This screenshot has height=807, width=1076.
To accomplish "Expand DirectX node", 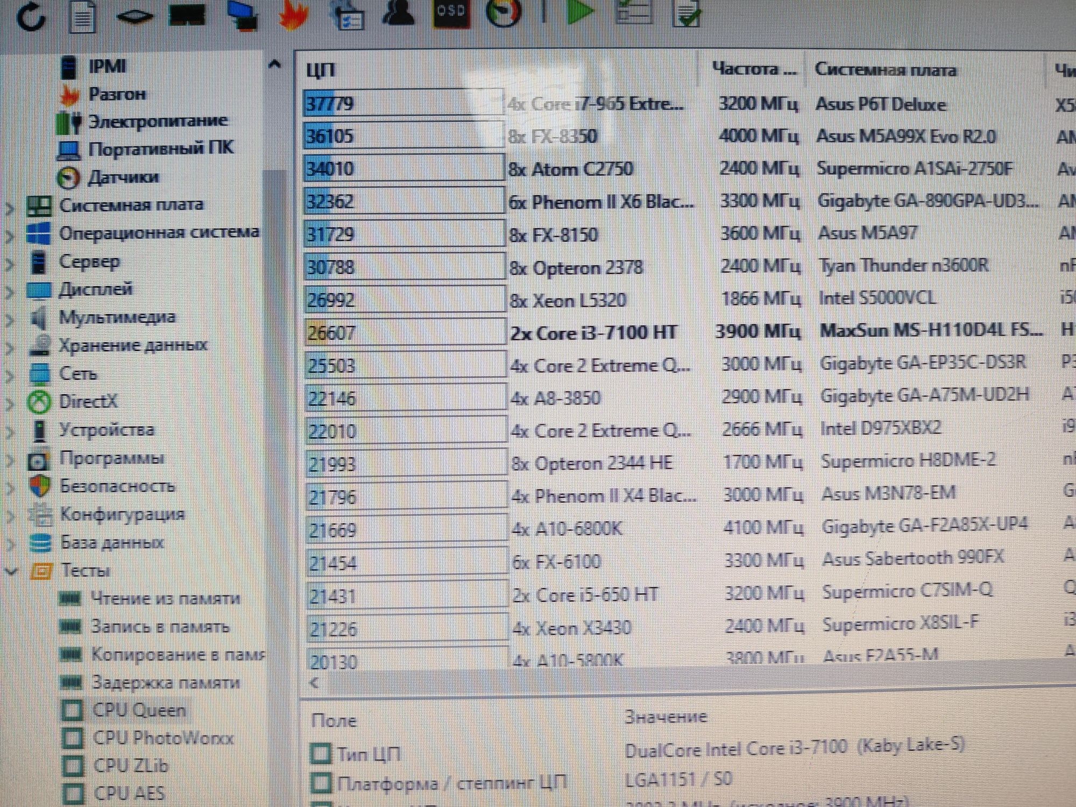I will point(9,403).
